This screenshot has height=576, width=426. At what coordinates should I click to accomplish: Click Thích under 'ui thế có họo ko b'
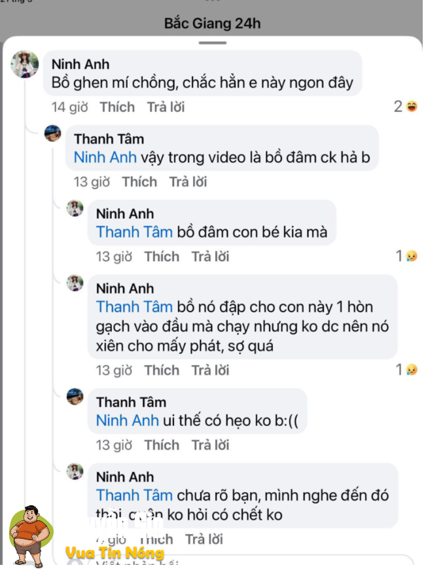162,444
